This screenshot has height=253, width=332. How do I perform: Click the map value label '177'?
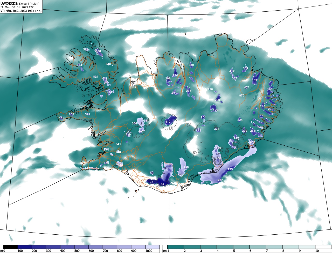(203, 117)
